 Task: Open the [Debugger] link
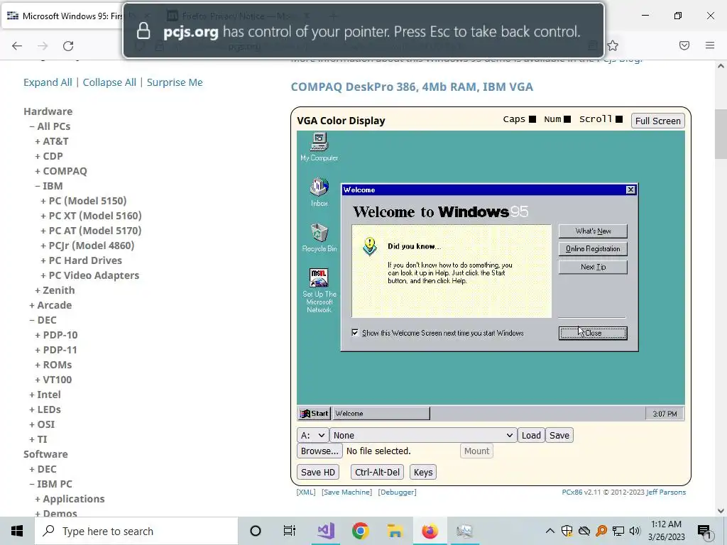[x=397, y=492]
